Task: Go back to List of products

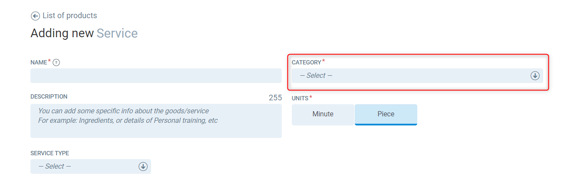Action: [69, 16]
